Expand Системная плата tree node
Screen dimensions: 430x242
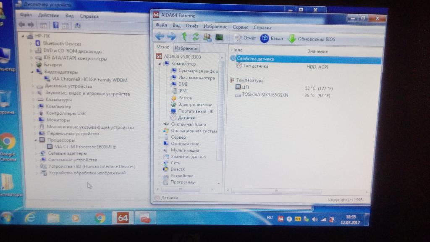160,124
